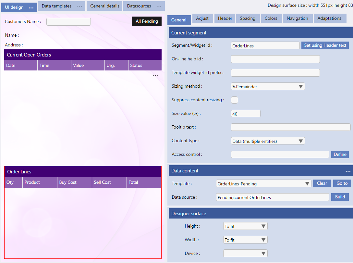The height and width of the screenshot is (263, 353).
Task: Open the Designer surface Width dropdown
Action: coord(245,240)
